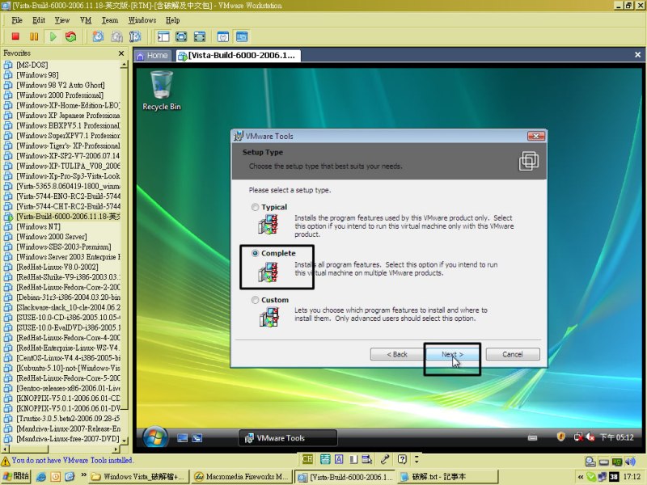This screenshot has width=647, height=485.
Task: Click Cancel in VMware Tools setup
Action: pos(513,354)
